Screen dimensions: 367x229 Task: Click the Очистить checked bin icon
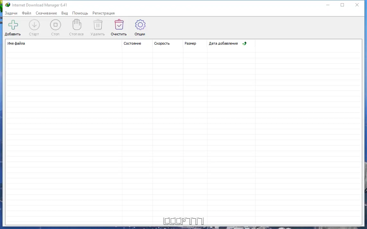click(119, 25)
